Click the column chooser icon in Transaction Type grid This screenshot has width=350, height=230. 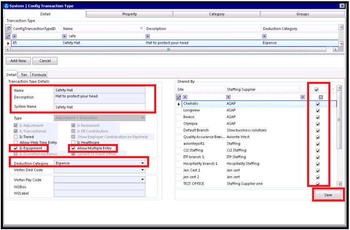(x=8, y=29)
